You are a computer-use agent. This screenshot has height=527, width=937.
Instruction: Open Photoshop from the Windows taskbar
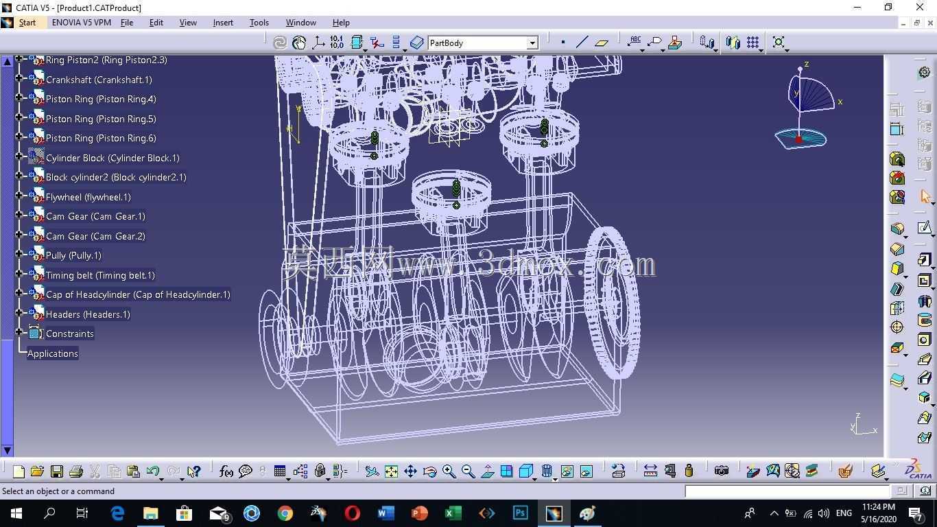point(520,513)
